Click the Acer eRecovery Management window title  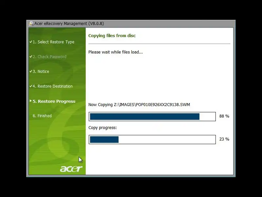point(69,23)
